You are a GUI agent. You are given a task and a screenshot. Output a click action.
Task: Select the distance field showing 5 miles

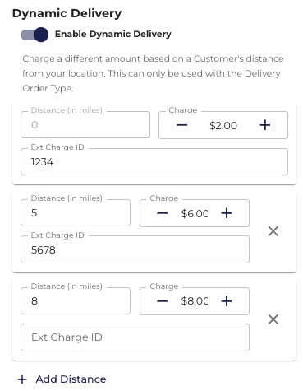pos(76,213)
